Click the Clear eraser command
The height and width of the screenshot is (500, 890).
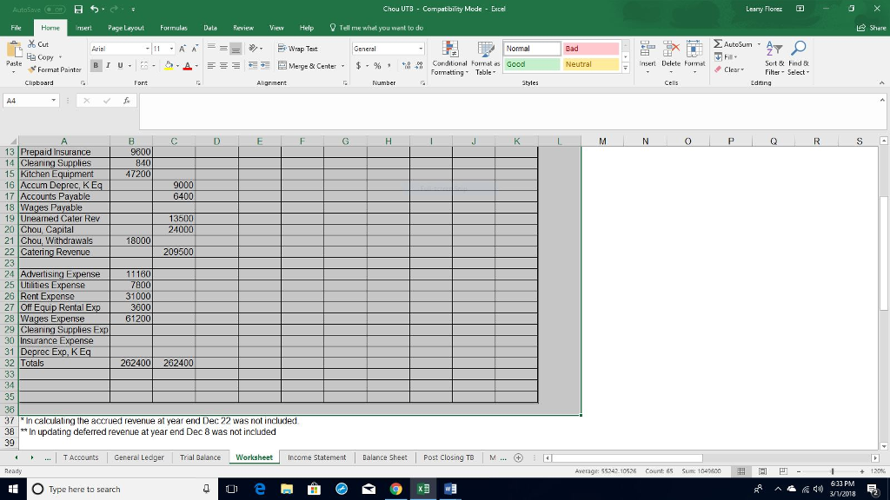(729, 69)
